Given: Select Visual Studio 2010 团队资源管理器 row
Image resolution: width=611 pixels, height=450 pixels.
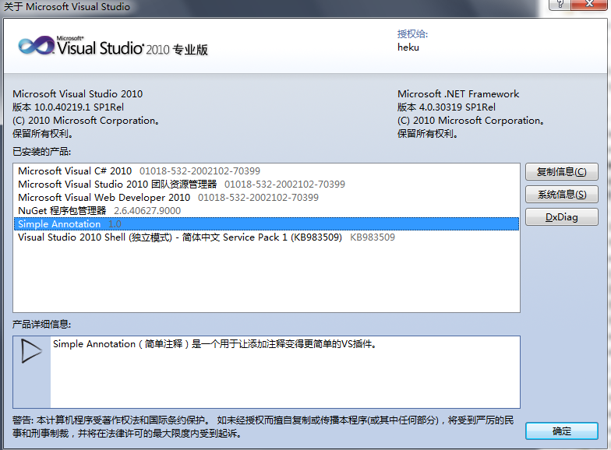Looking at the screenshot, I should (x=267, y=184).
